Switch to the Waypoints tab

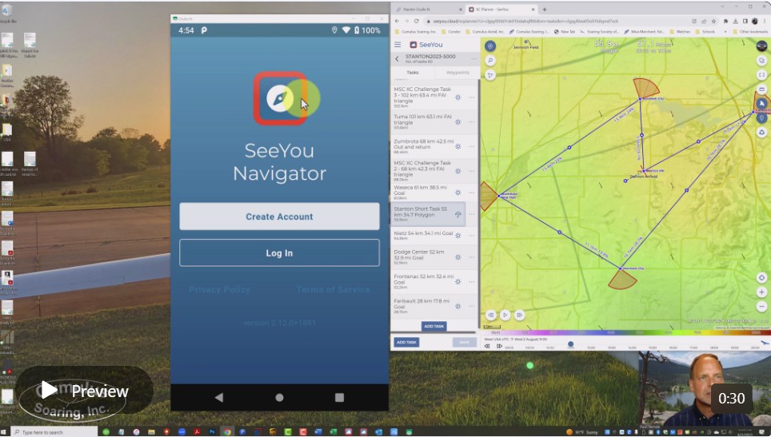(457, 73)
